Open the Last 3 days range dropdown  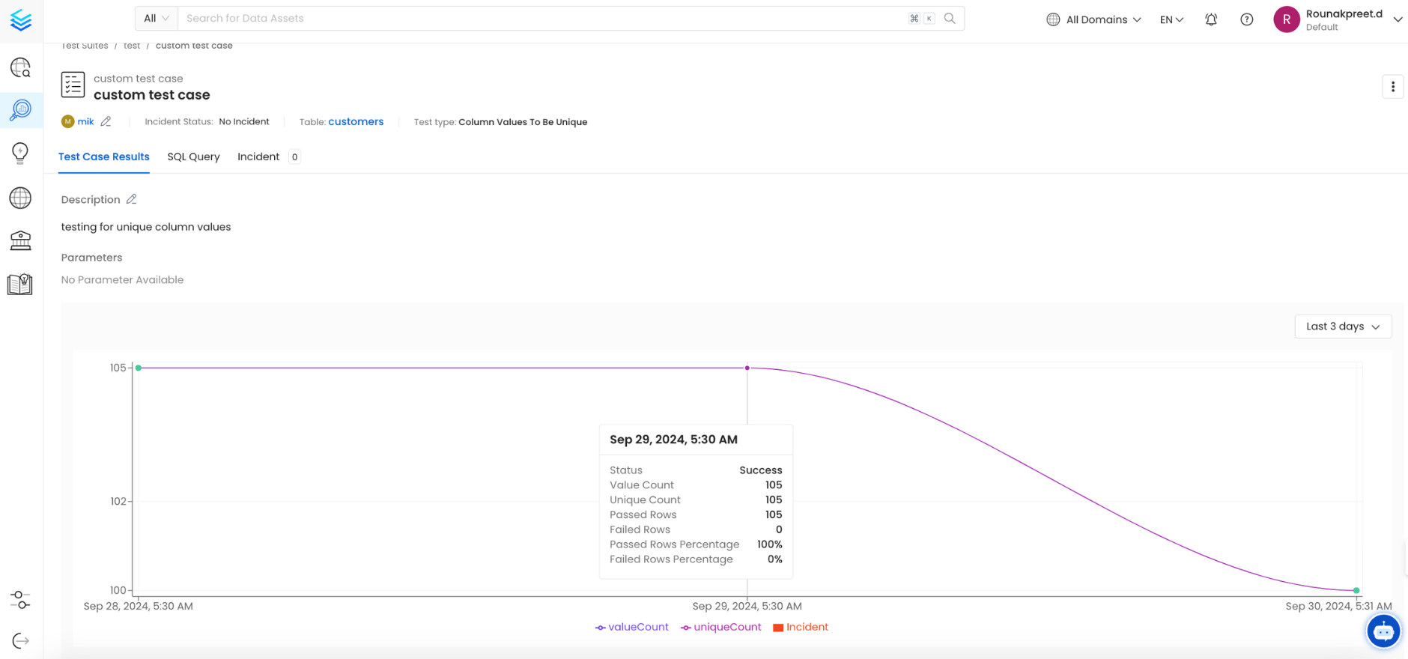(1343, 327)
